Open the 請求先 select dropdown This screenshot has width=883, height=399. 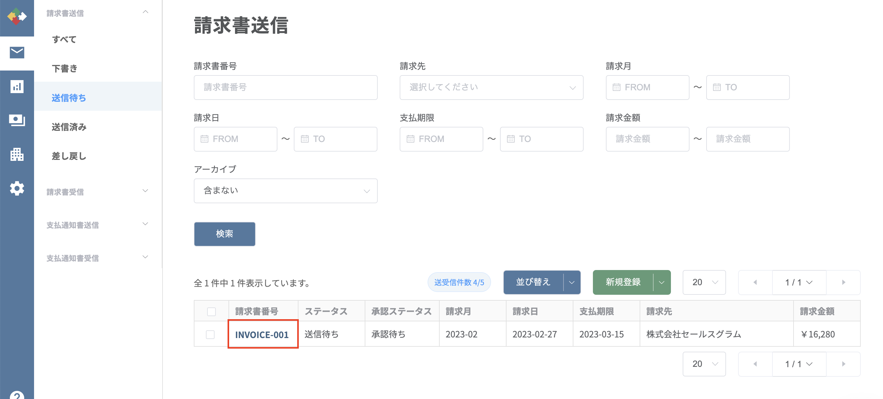point(492,87)
